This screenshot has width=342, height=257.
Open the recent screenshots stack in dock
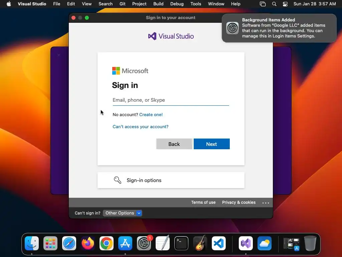291,244
